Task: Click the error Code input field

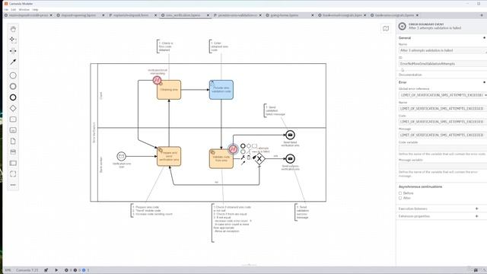Action: tap(443, 122)
